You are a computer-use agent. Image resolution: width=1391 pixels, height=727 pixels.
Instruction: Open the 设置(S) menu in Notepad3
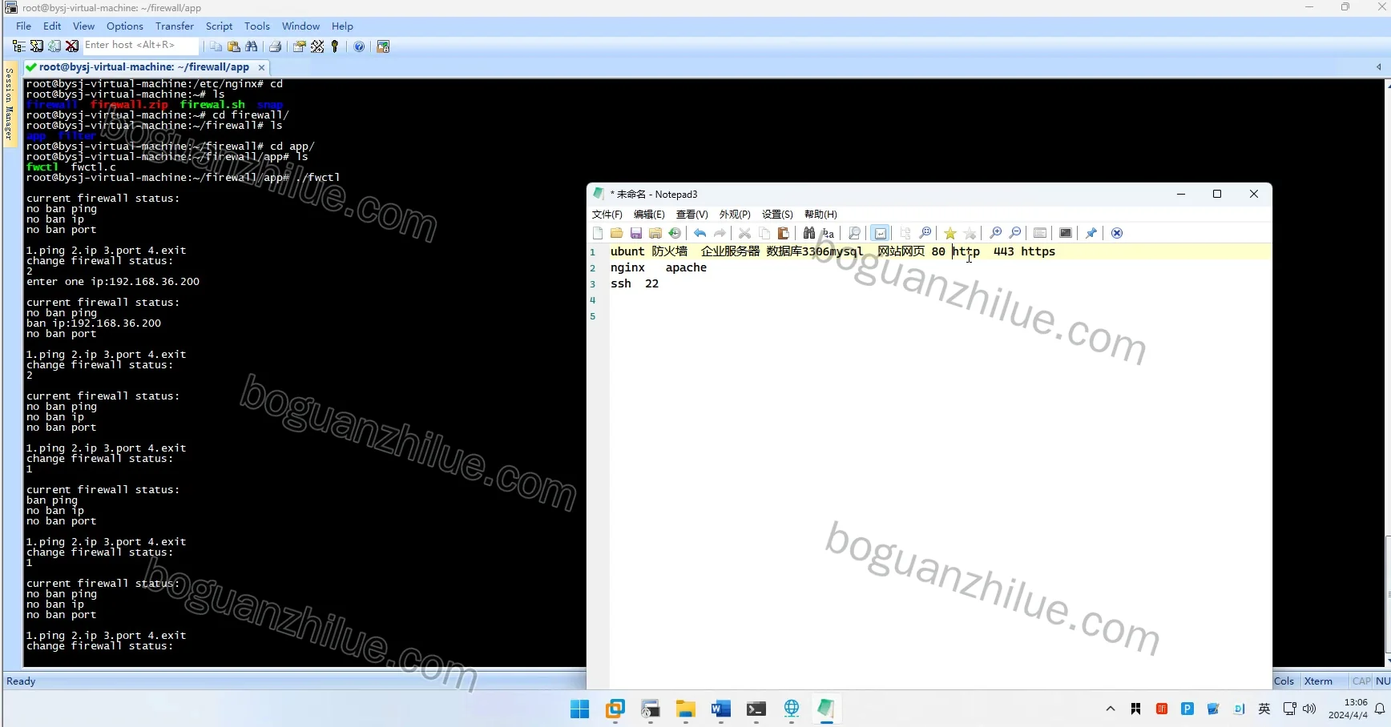pos(777,215)
